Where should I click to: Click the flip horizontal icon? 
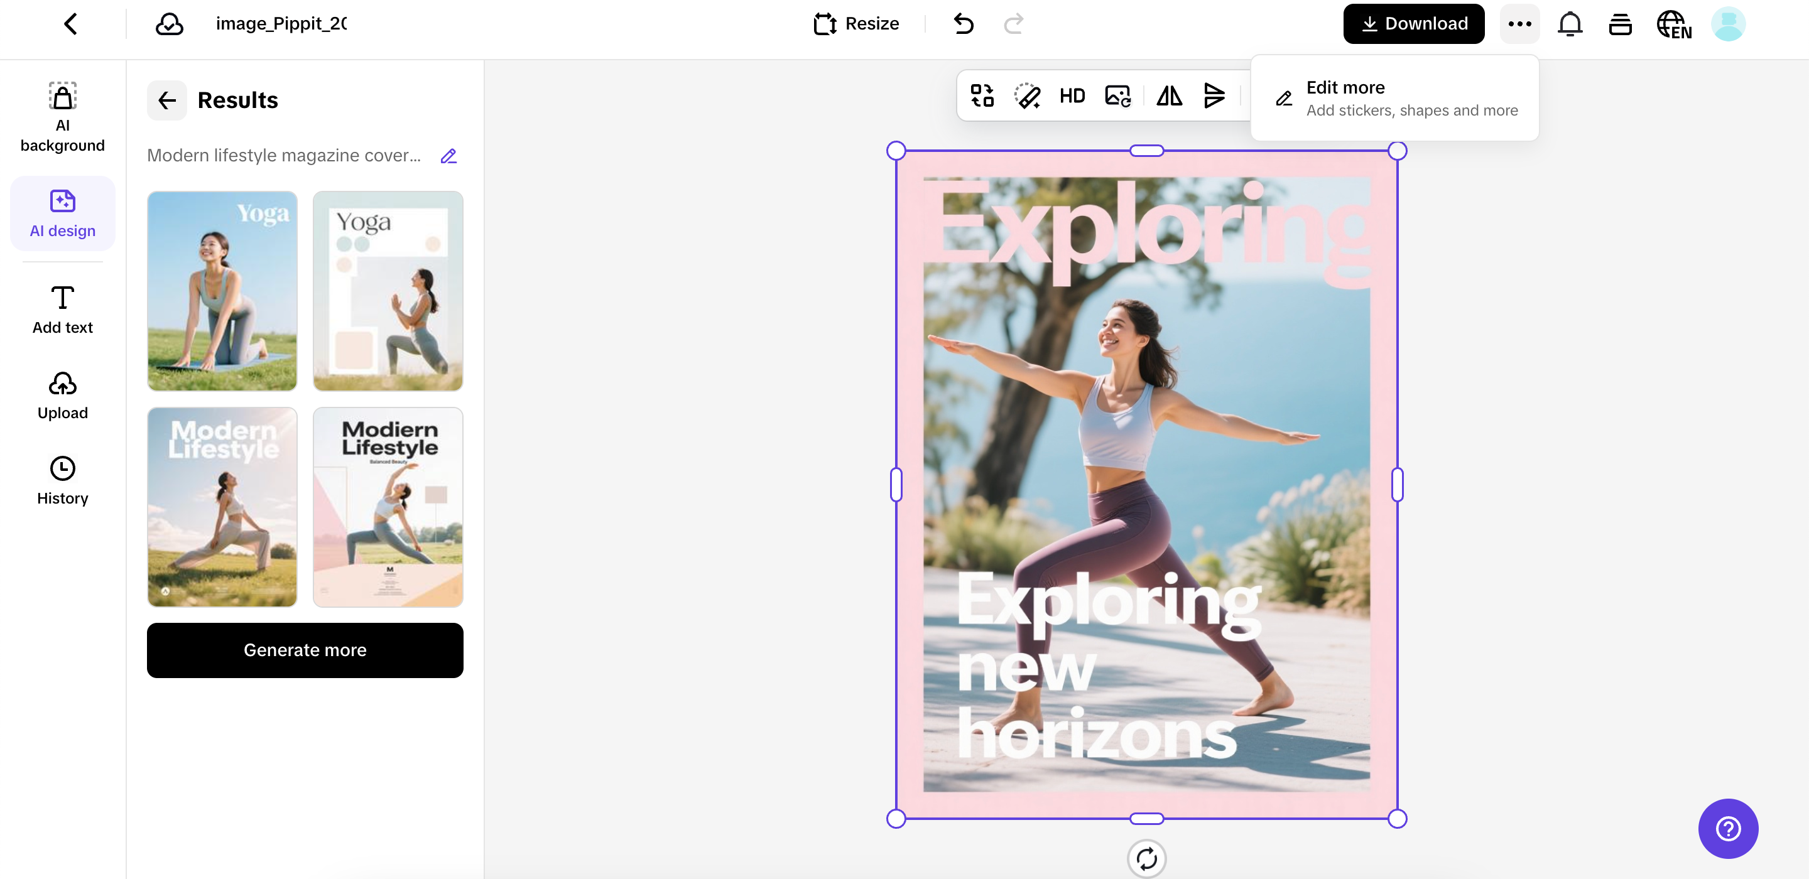(1168, 95)
